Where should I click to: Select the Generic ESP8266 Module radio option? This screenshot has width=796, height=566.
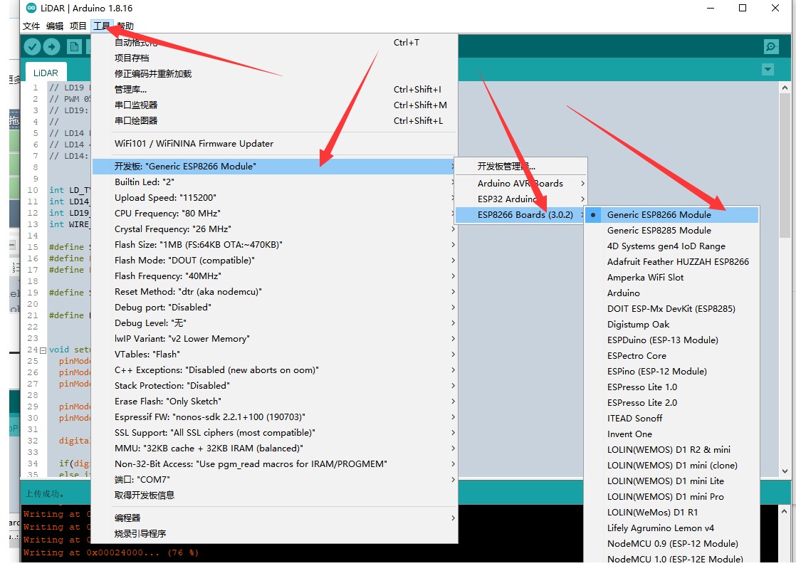point(671,215)
